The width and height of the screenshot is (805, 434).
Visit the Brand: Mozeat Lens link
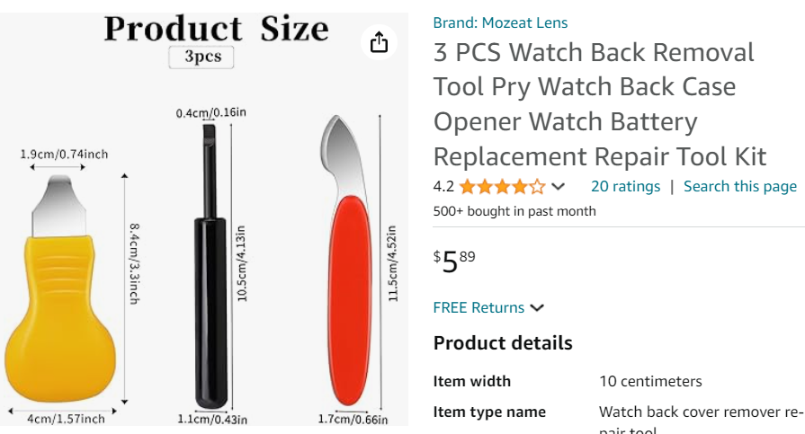(x=500, y=22)
